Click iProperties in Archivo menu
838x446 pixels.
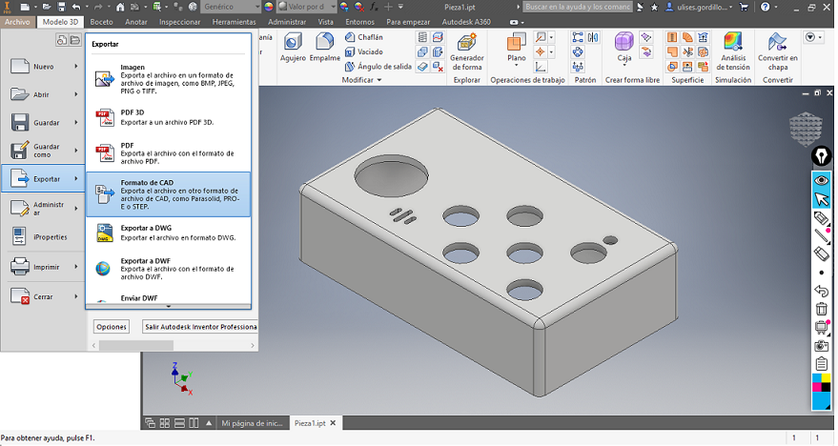click(43, 236)
